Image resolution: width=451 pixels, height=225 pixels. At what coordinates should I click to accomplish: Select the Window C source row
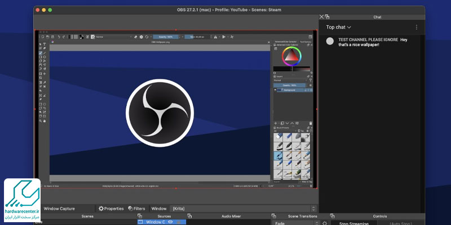[x=162, y=222]
